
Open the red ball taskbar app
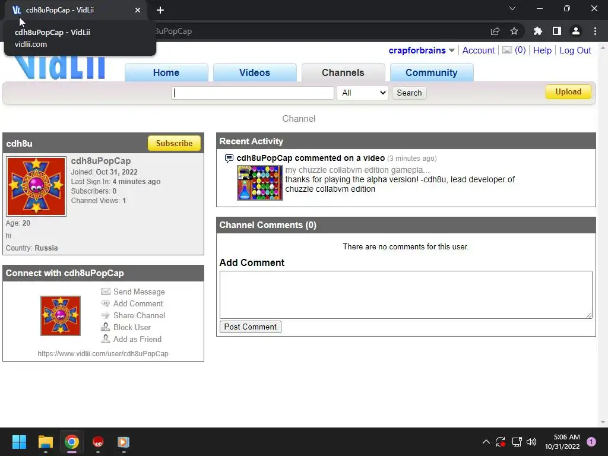pos(98,442)
